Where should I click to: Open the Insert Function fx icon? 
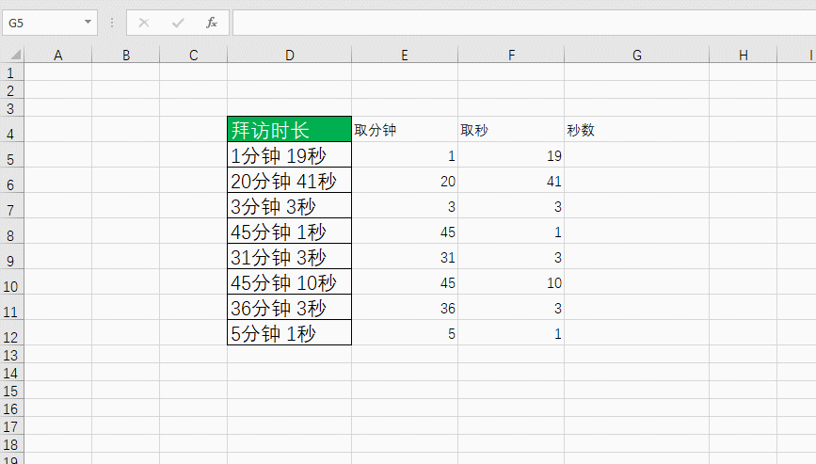[211, 23]
